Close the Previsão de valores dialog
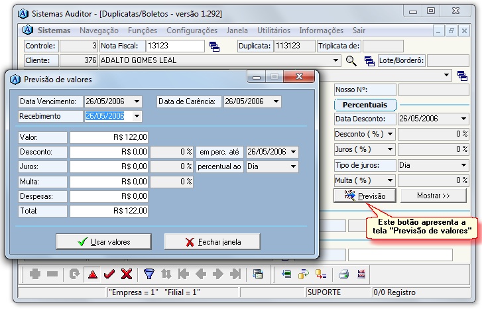Screen dimensions: 482x309 point(299,76)
